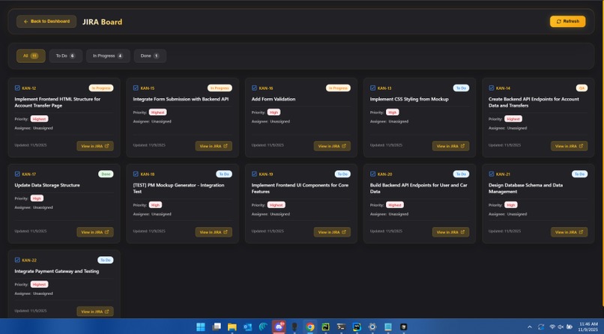Viewport: 604px width, 334px height.
Task: Open the terminal app in taskbar
Action: coord(341,327)
